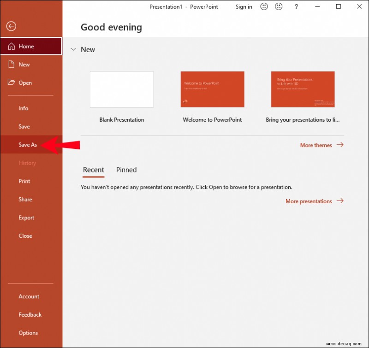Viewport: 369px width, 348px height.
Task: Click the New label in sidebar
Action: coord(24,65)
